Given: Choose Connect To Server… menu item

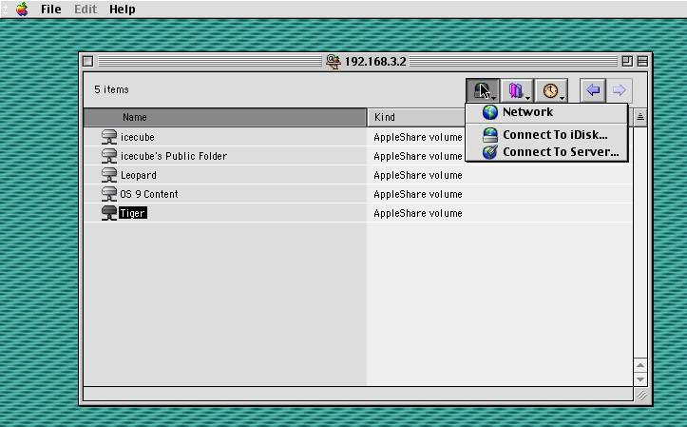Looking at the screenshot, I should pos(546,152).
